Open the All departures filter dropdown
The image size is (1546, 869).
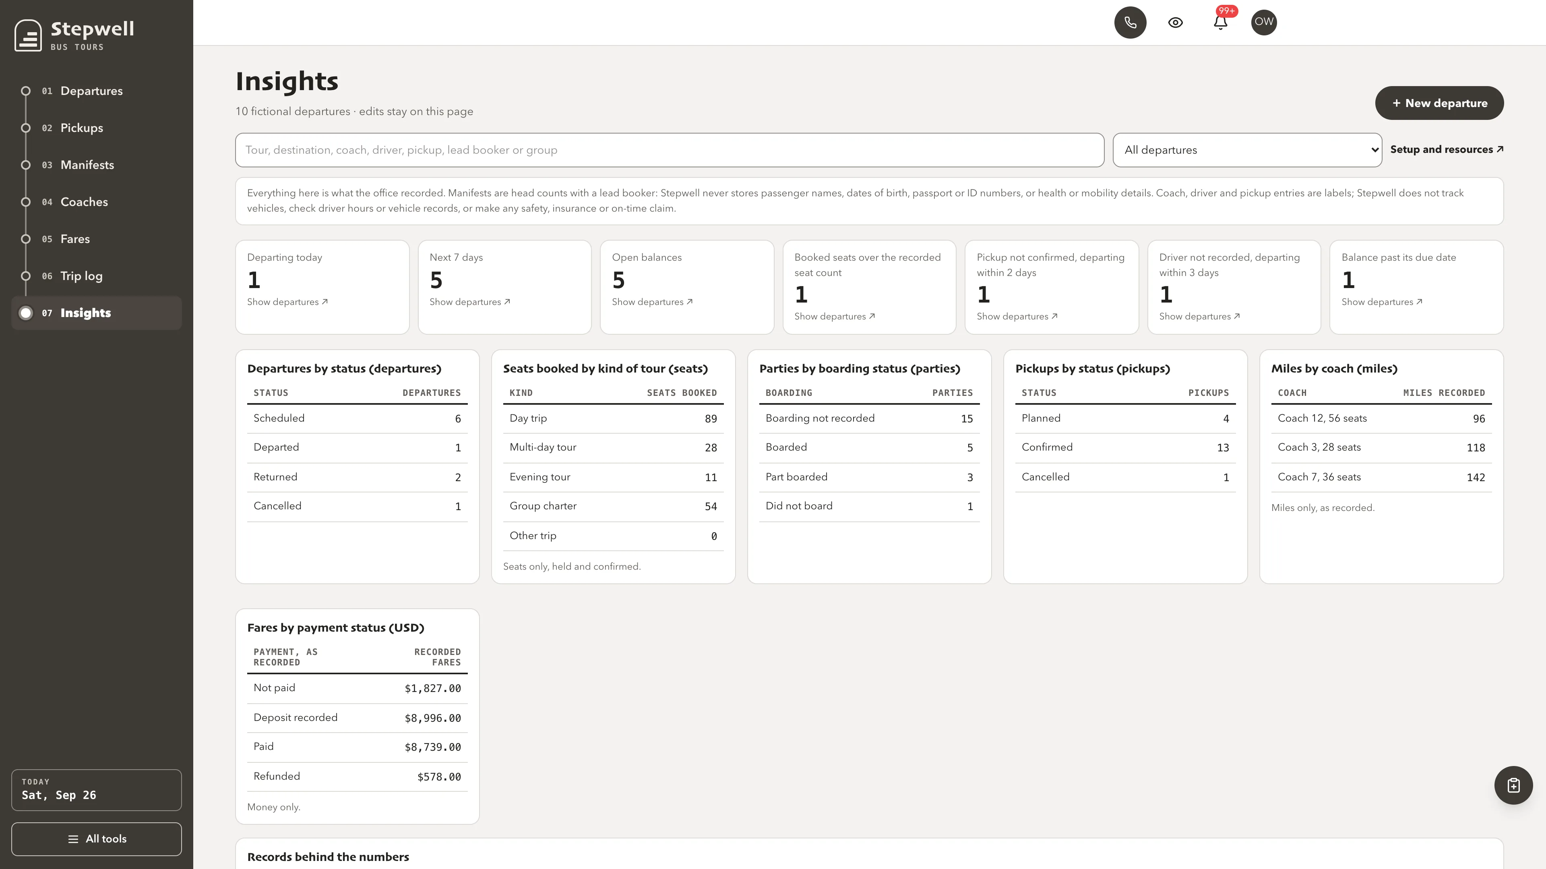click(x=1247, y=150)
